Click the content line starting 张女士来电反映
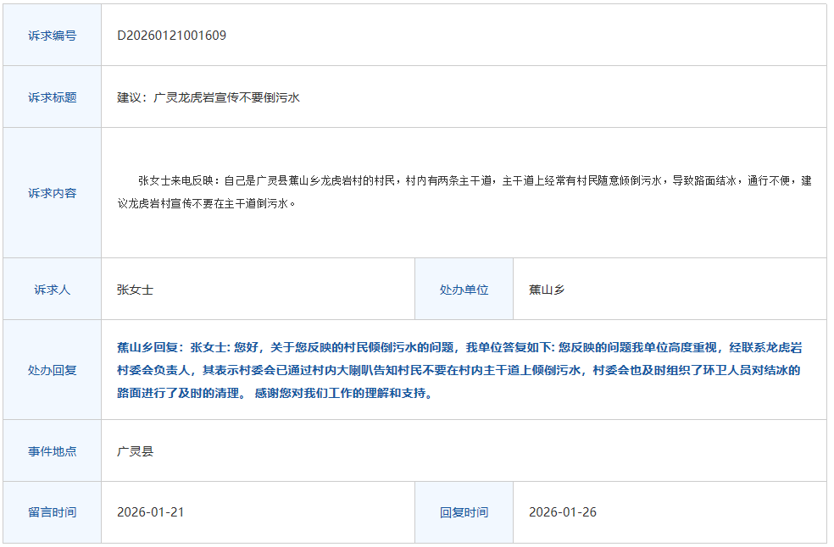Image resolution: width=834 pixels, height=547 pixels. point(475,180)
